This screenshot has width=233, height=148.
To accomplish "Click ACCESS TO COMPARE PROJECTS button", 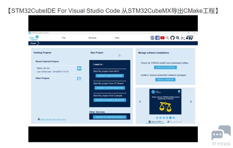I will (x=110, y=117).
